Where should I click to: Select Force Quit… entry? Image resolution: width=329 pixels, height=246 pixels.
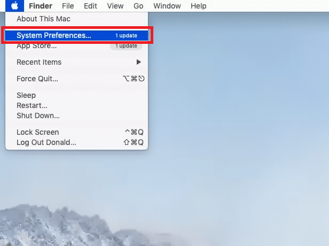pyautogui.click(x=76, y=79)
